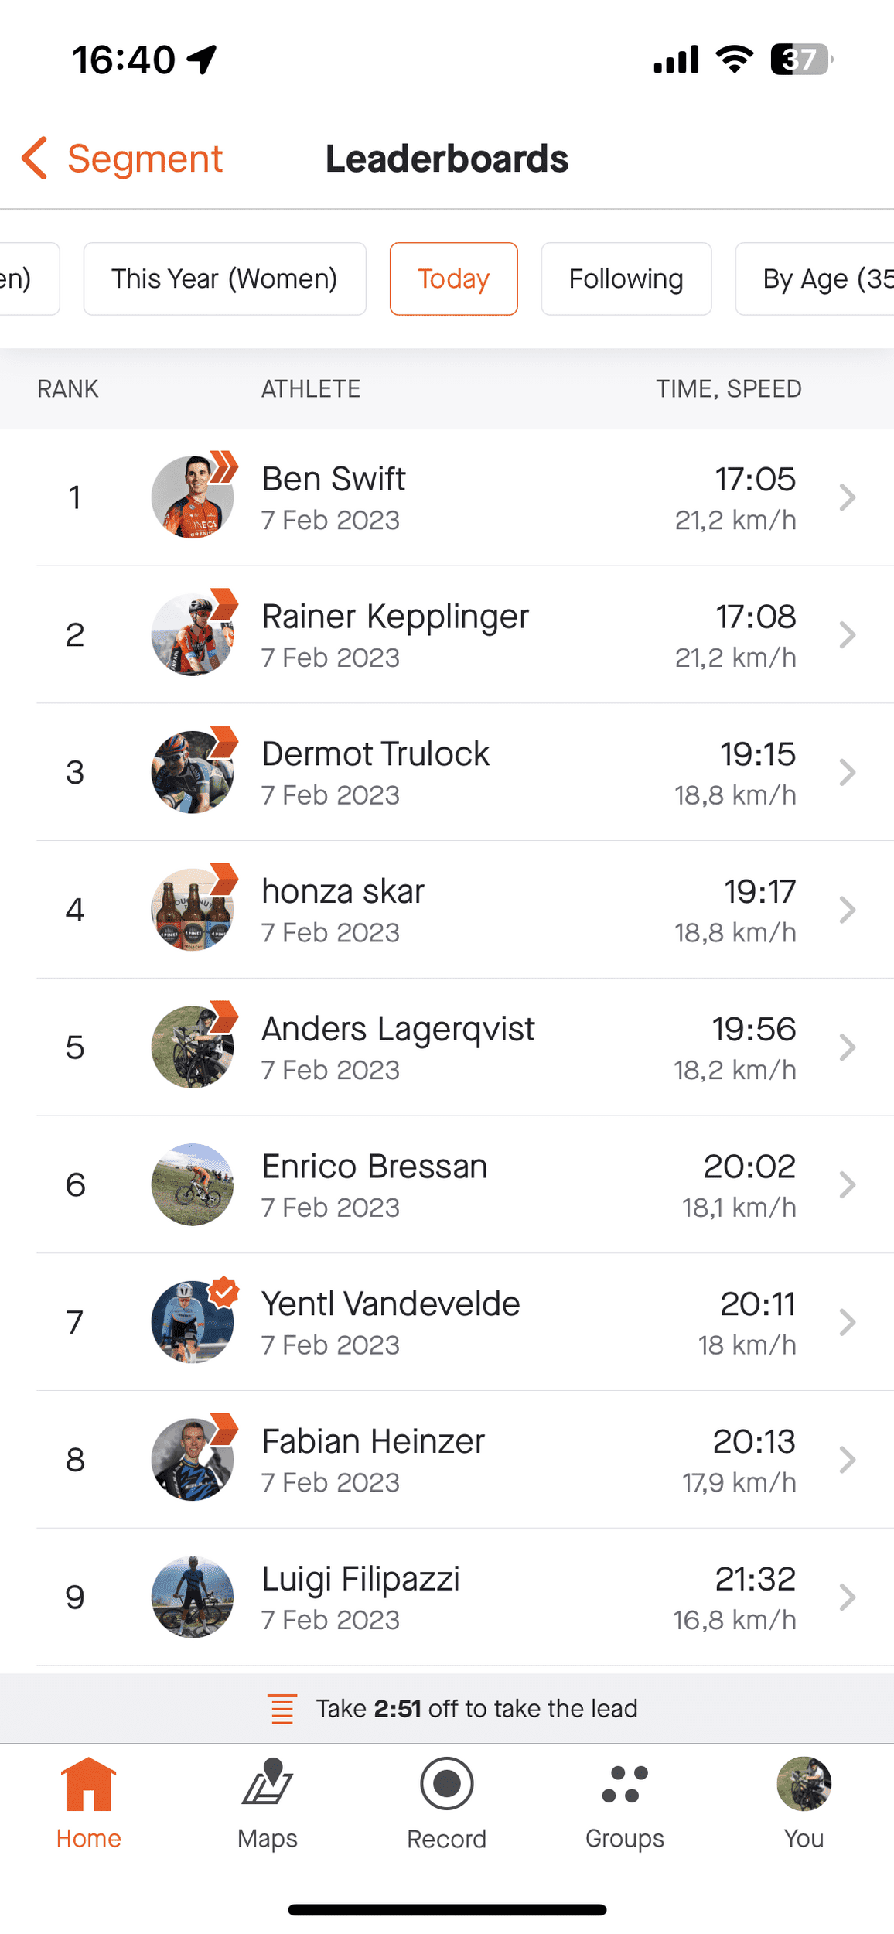Choose the By Age filter tab

[815, 278]
